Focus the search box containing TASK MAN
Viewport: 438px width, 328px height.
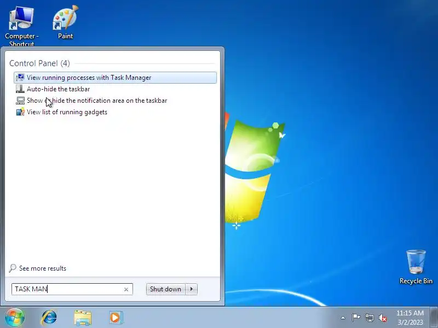point(72,289)
